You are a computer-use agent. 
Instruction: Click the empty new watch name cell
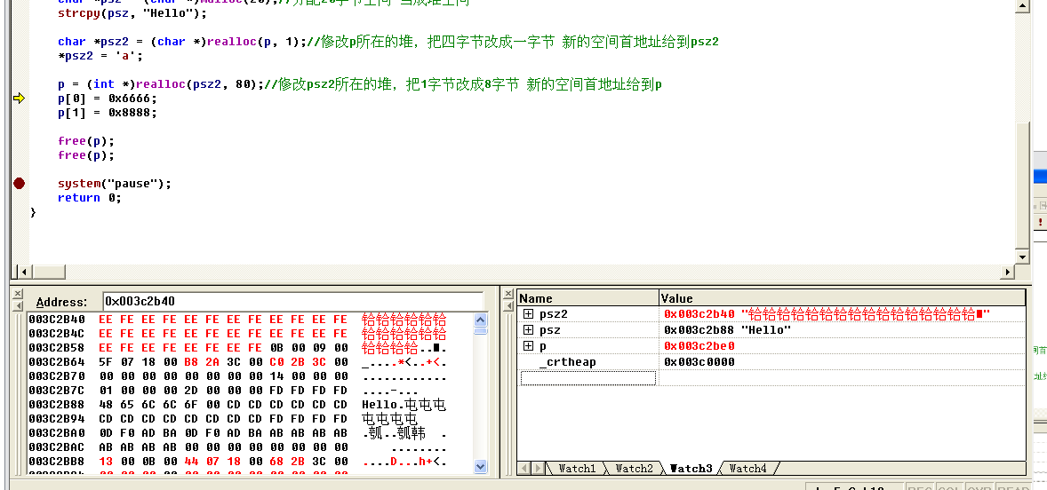tap(588, 378)
